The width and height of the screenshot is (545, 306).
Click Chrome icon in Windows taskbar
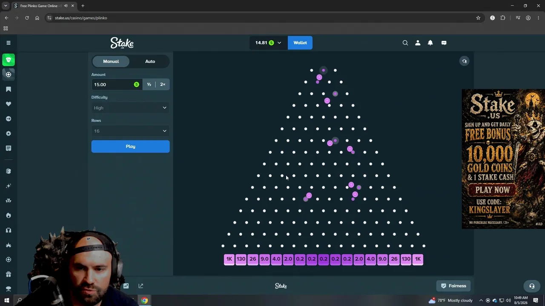point(145,300)
